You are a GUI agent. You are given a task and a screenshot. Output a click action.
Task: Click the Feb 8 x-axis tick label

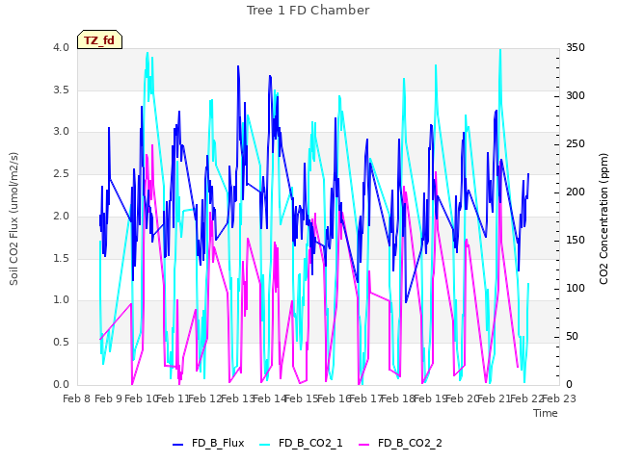[76, 398]
